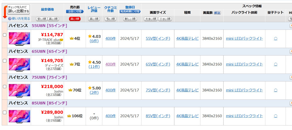
Task: Open product link 65U8N [65インチ]
Action: pyautogui.click(x=49, y=52)
